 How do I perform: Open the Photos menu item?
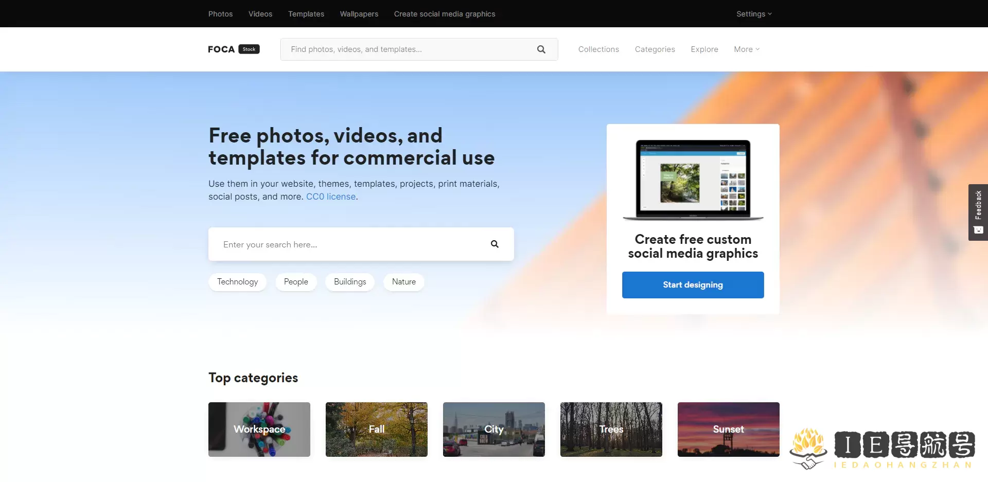220,14
